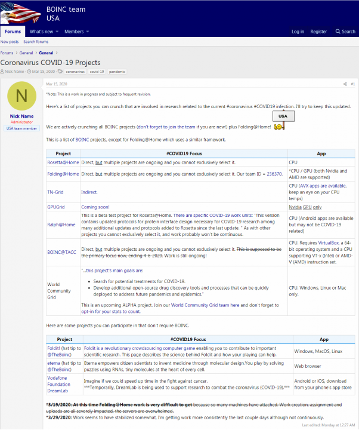Image resolution: width=359 pixels, height=430 pixels.
Task: Click the USA team member badge
Action: (21, 128)
